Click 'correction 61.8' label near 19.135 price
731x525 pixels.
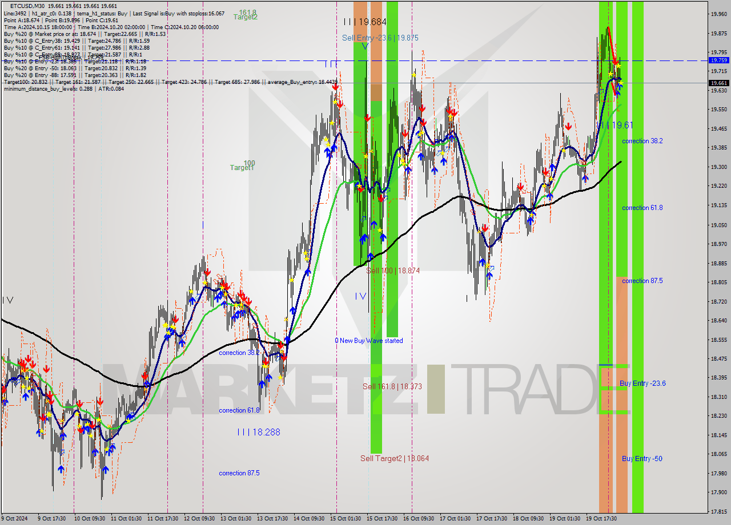tap(642, 208)
